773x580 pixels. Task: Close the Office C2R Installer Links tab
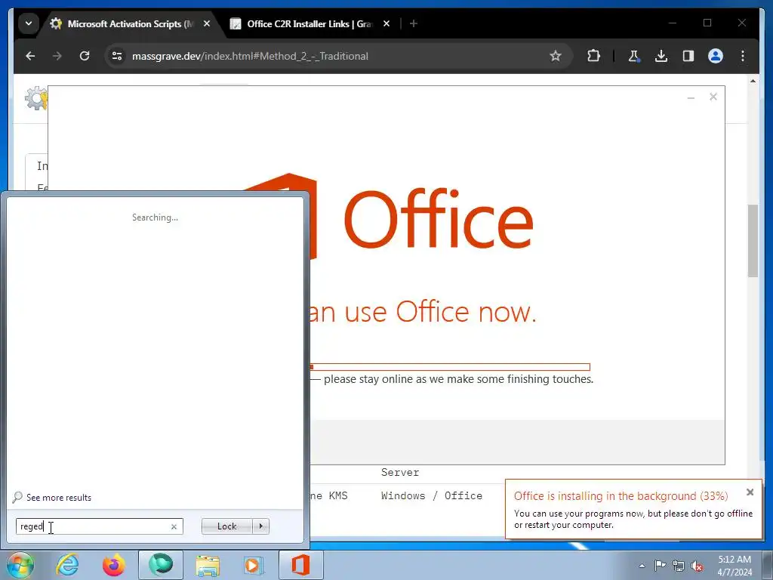386,23
